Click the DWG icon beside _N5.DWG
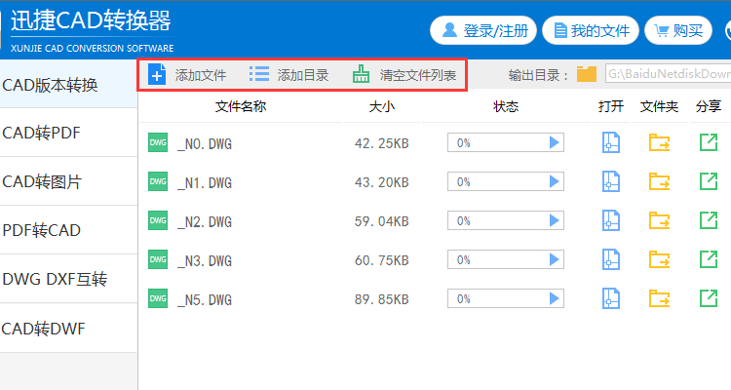 click(158, 298)
